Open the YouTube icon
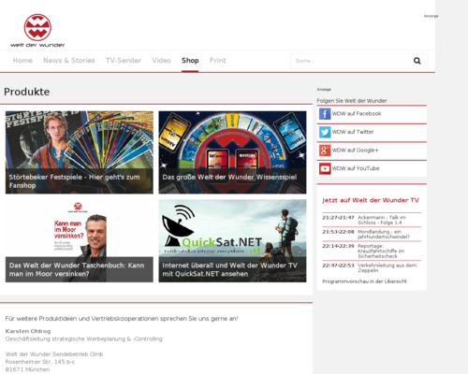The width and height of the screenshot is (468, 374). click(325, 168)
